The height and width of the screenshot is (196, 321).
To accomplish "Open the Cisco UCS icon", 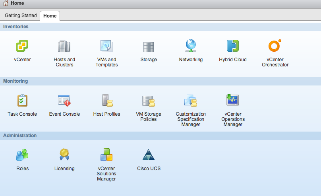I will 149,155.
